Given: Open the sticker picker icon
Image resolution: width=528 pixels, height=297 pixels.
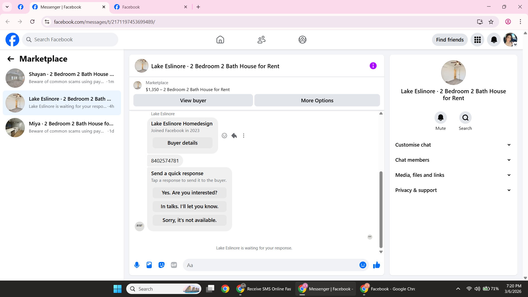Looking at the screenshot, I should click(x=161, y=265).
